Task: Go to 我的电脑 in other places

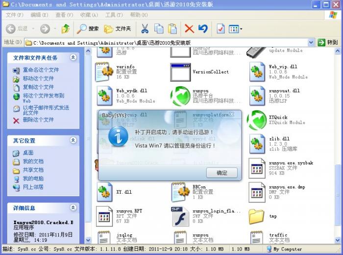Action: (x=33, y=178)
